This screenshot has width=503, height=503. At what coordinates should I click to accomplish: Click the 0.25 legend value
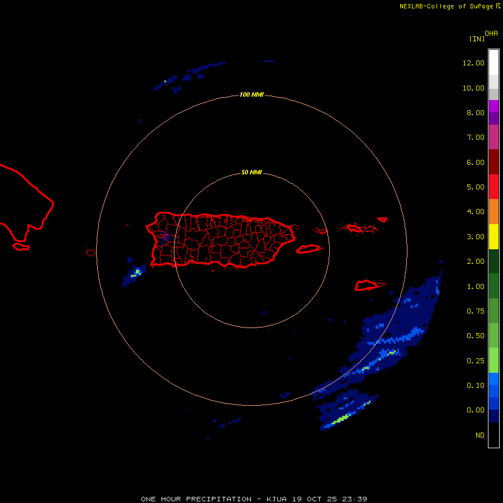(x=476, y=361)
